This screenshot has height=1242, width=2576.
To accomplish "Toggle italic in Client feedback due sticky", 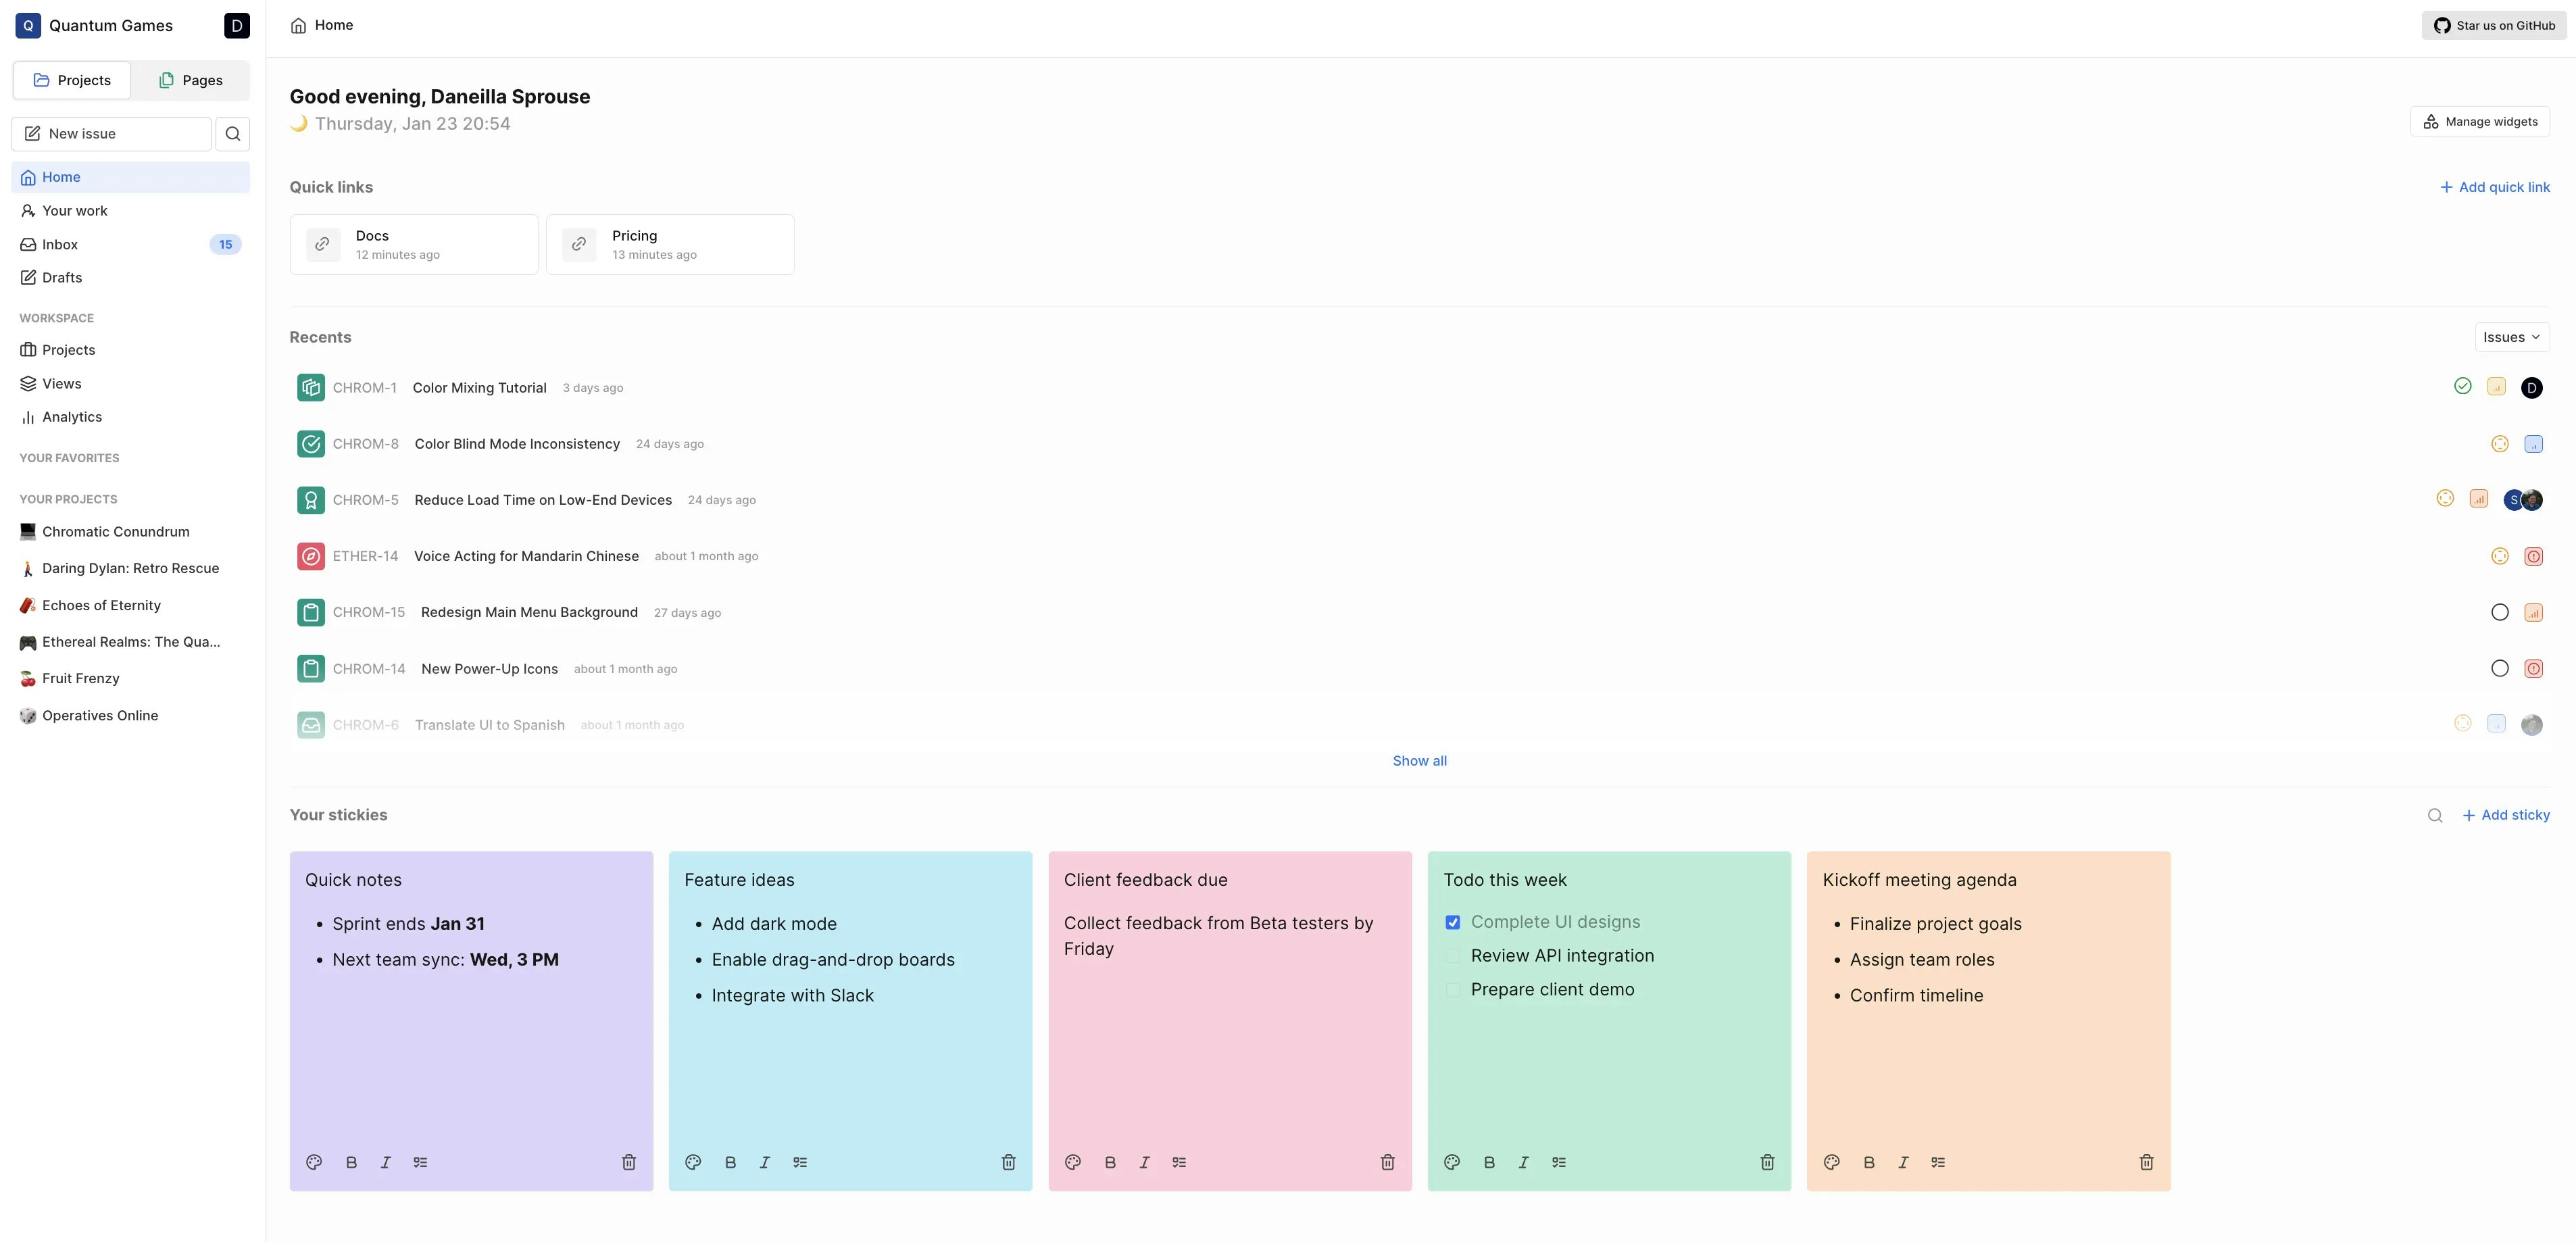I will pyautogui.click(x=1144, y=1162).
